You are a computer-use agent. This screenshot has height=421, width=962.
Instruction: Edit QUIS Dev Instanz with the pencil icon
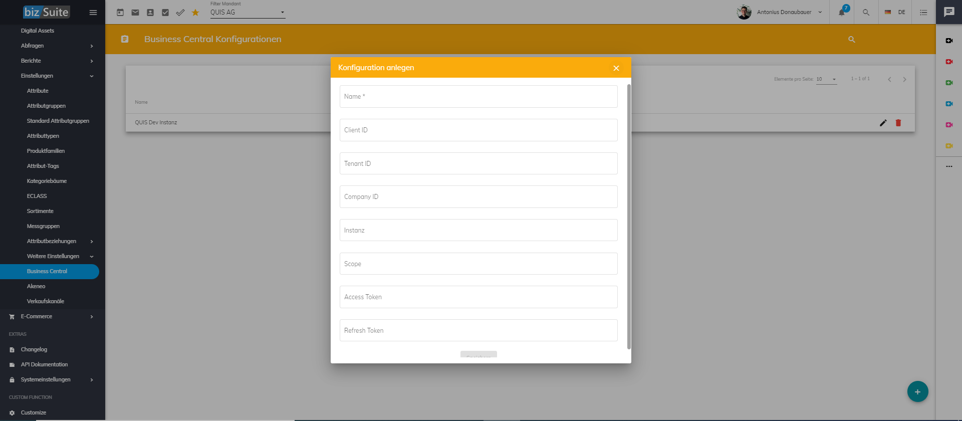click(x=883, y=123)
